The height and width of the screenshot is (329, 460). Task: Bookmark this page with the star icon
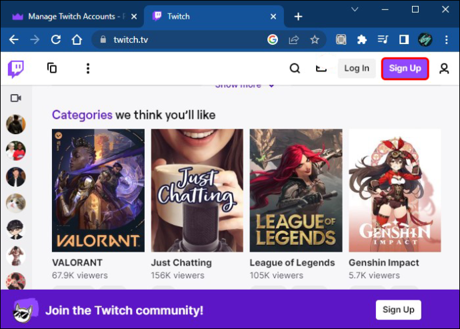[315, 39]
